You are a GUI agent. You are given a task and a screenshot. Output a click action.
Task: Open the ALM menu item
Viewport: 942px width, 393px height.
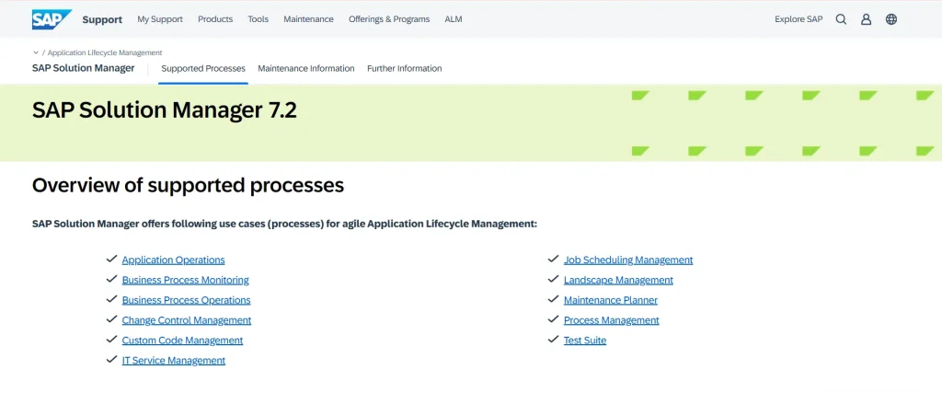(x=454, y=19)
